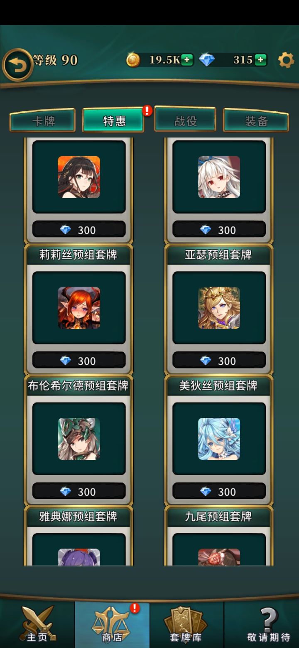Add diamonds with the plus button
The height and width of the screenshot is (648, 299).
[260, 60]
